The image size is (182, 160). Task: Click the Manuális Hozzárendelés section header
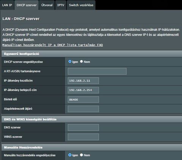point(92,148)
